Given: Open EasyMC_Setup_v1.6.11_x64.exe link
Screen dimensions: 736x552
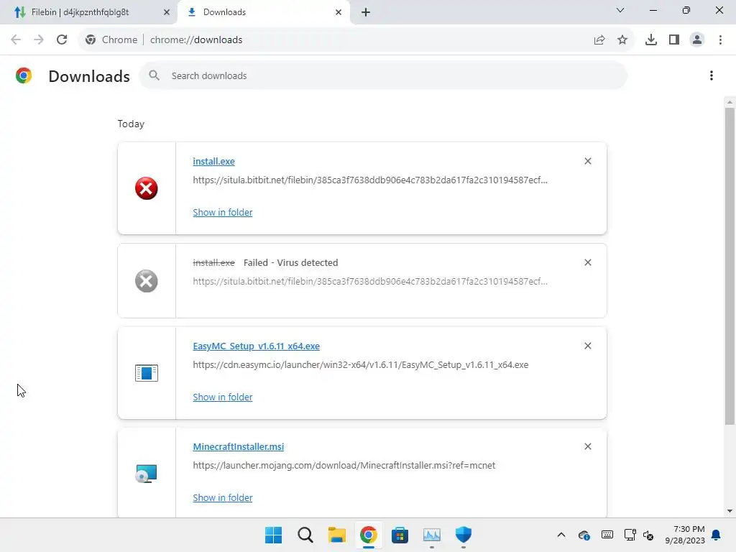Looking at the screenshot, I should (x=257, y=346).
